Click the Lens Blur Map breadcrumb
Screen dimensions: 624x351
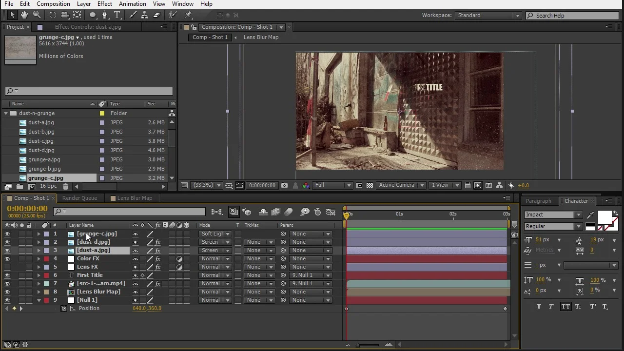[261, 37]
